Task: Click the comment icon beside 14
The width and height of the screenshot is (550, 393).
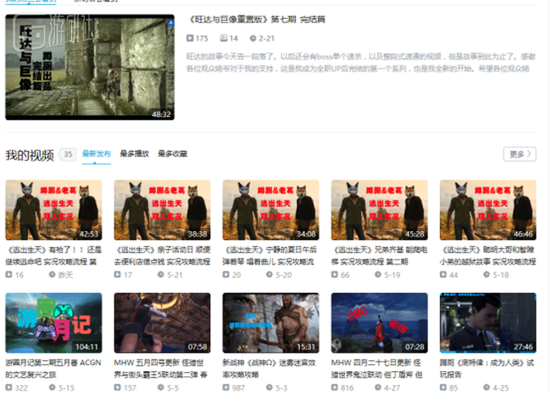Action: (x=224, y=38)
